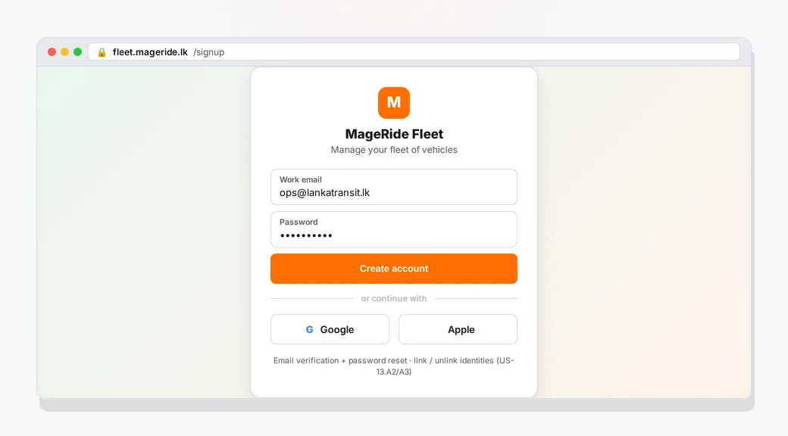Continue with Apple
The height and width of the screenshot is (436, 788).
pos(458,329)
